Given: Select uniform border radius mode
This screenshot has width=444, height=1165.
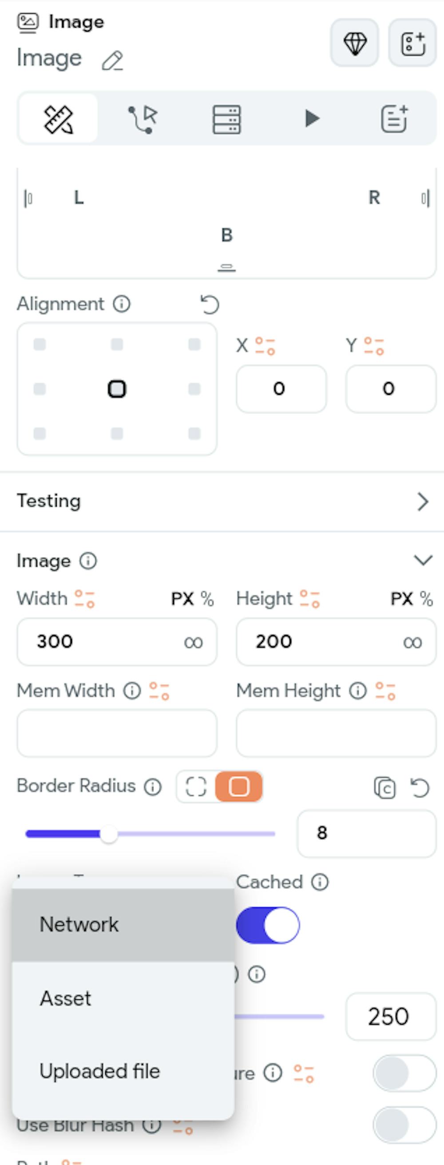Looking at the screenshot, I should coord(239,787).
